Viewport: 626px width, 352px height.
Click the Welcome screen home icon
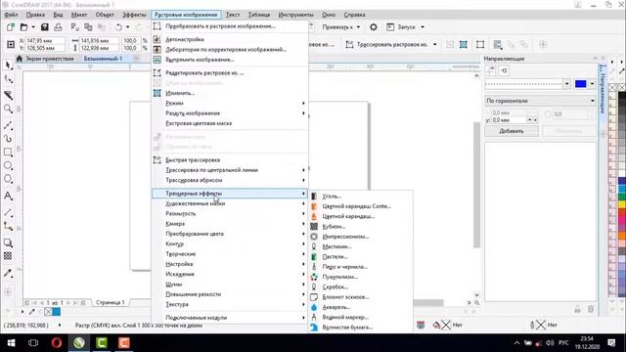pos(20,59)
